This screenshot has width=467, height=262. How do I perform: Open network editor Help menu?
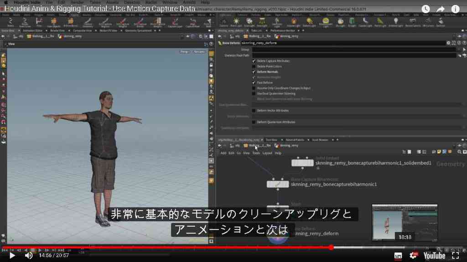pos(278,153)
